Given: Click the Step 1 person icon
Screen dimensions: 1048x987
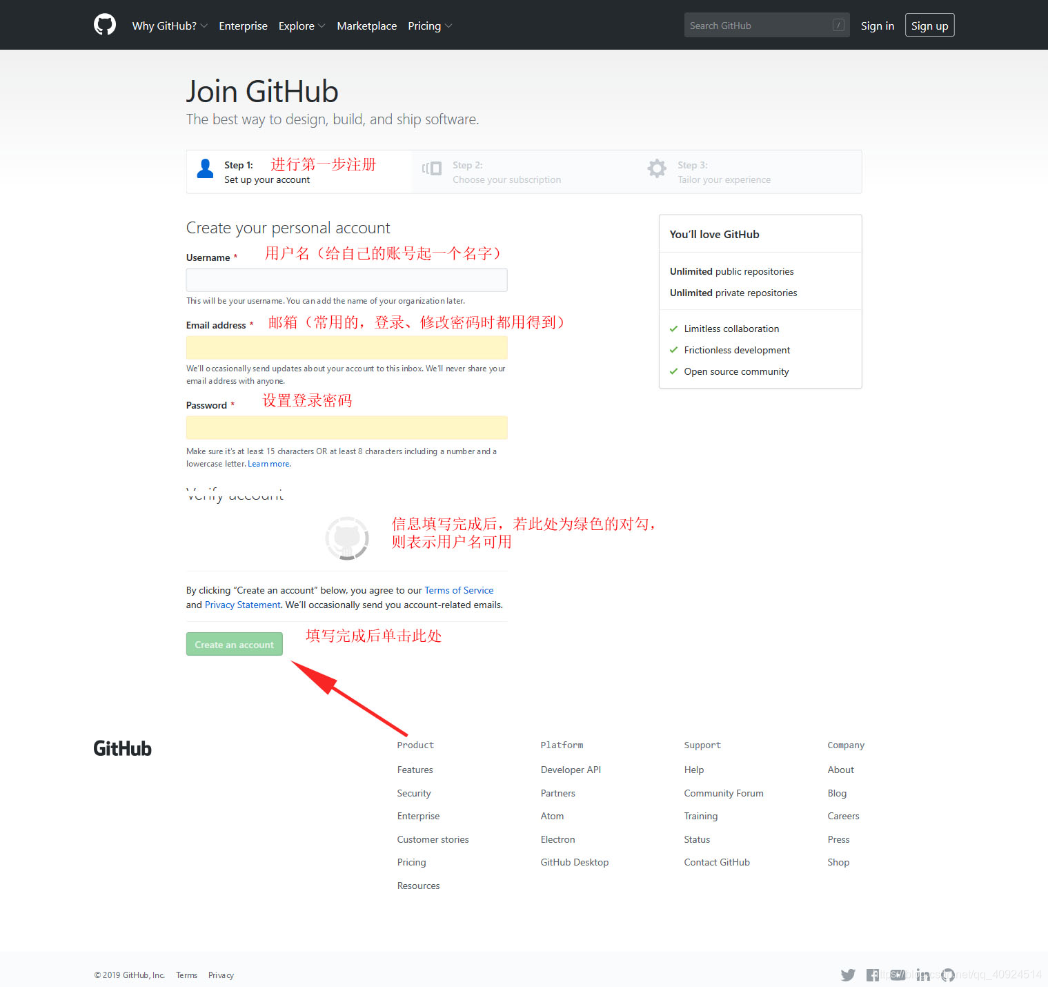Looking at the screenshot, I should (205, 168).
